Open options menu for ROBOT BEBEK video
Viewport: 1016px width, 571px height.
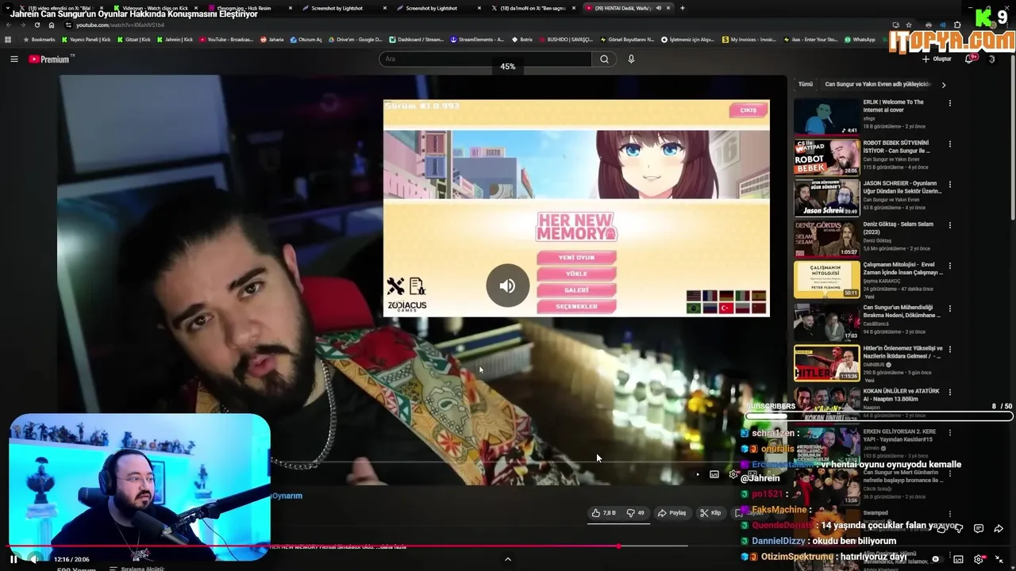coord(949,144)
